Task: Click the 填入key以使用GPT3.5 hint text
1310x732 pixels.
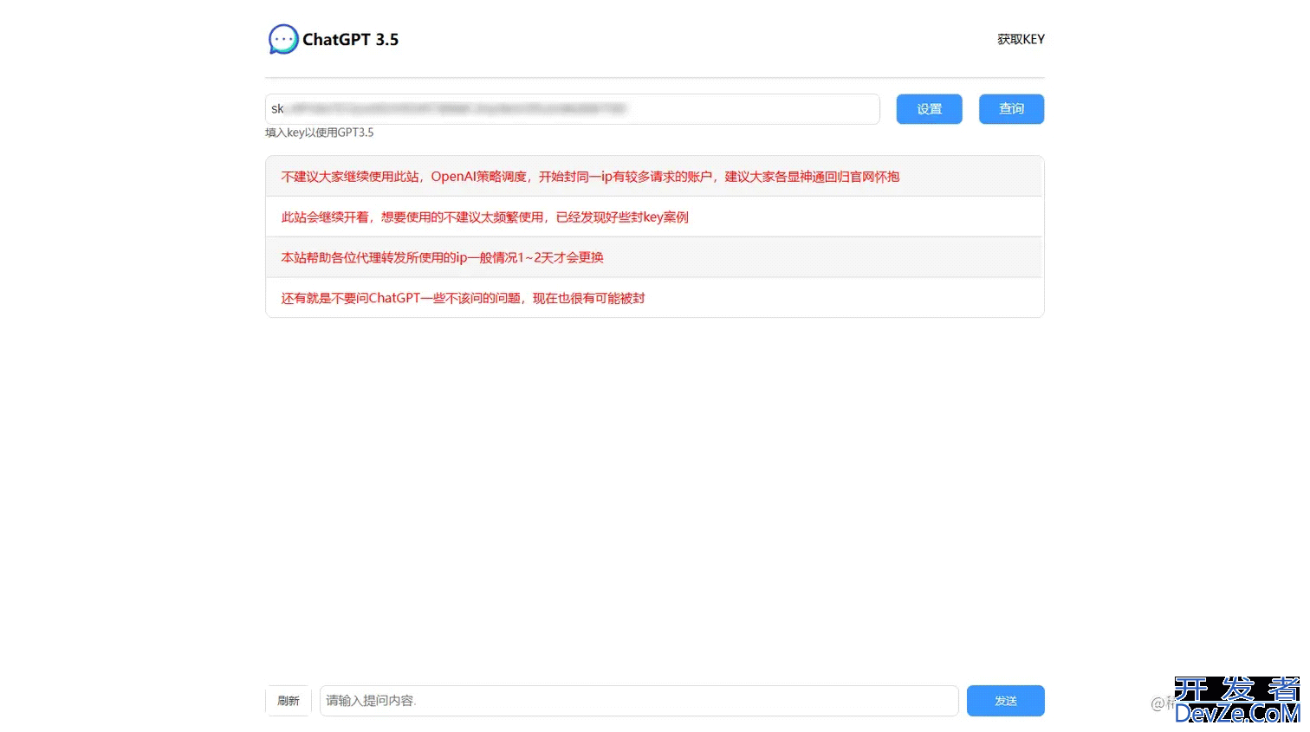Action: point(320,133)
